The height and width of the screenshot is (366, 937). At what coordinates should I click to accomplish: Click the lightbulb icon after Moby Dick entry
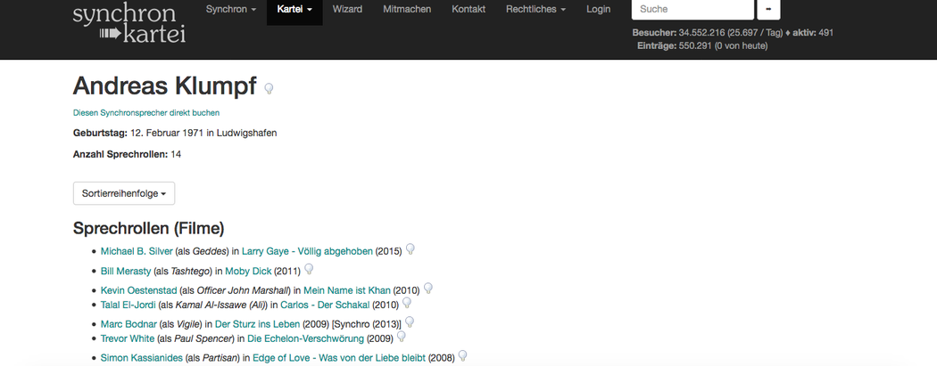click(x=309, y=269)
